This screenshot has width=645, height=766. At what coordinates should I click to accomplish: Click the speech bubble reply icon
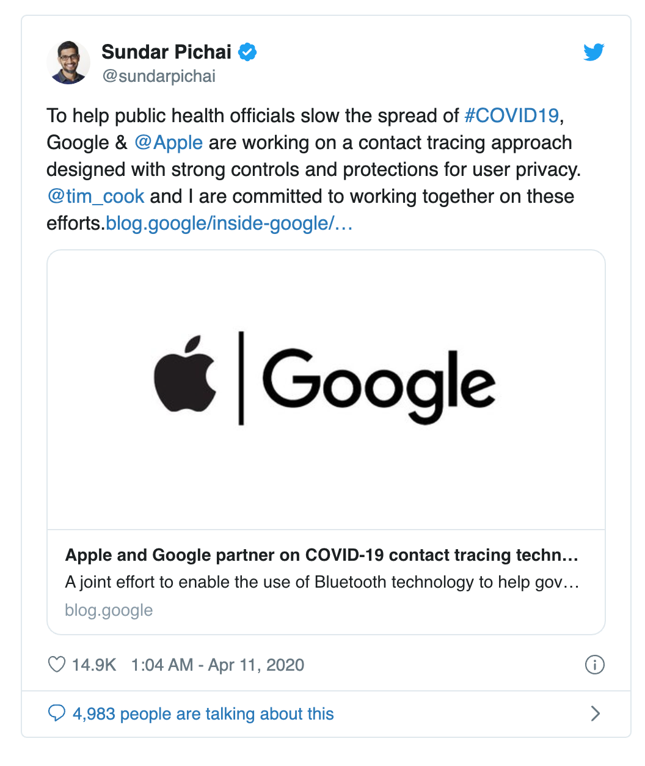pos(57,713)
